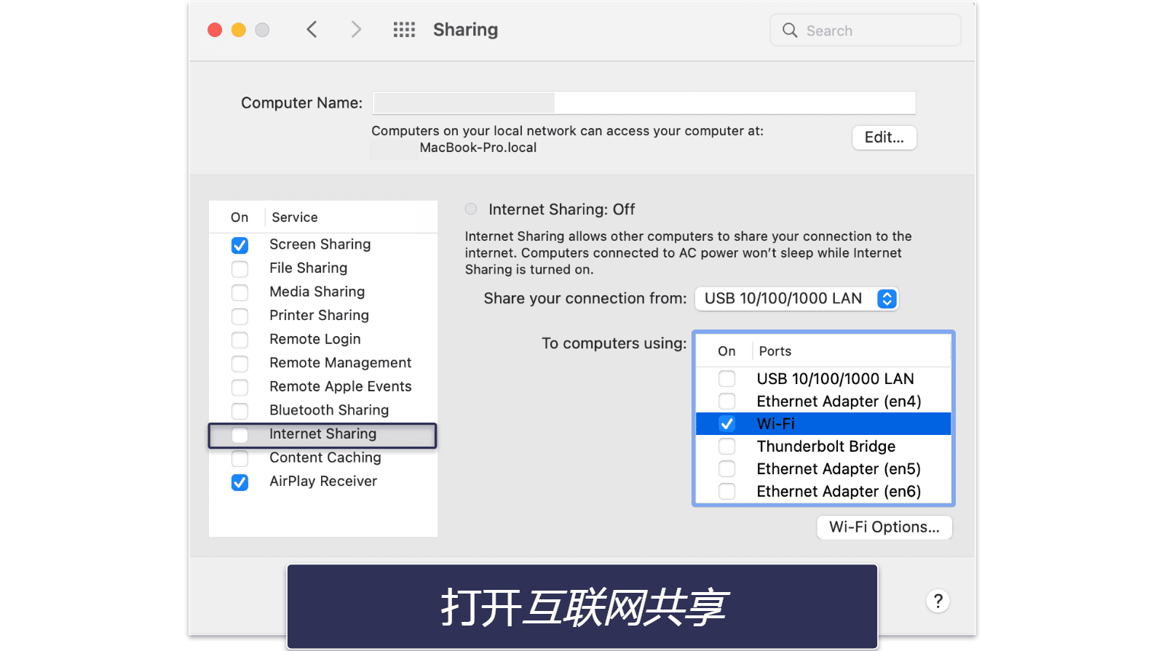The image size is (1164, 651).
Task: Select the Bluetooth Sharing service row
Action: 323,410
